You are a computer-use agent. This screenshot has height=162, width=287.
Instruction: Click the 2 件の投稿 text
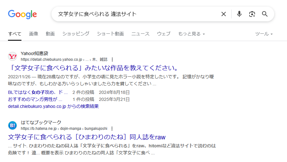tap(83, 93)
